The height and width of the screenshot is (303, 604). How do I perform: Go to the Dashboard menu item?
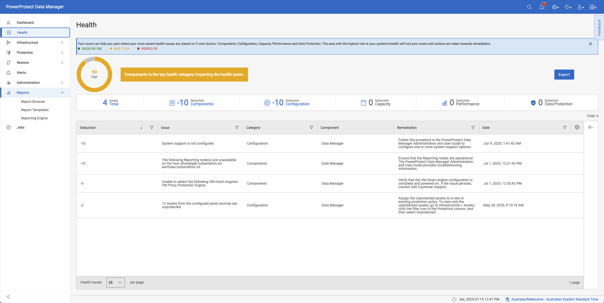[x=25, y=23]
